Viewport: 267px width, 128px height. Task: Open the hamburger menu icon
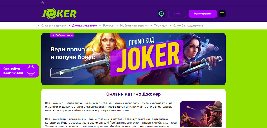(x=222, y=14)
